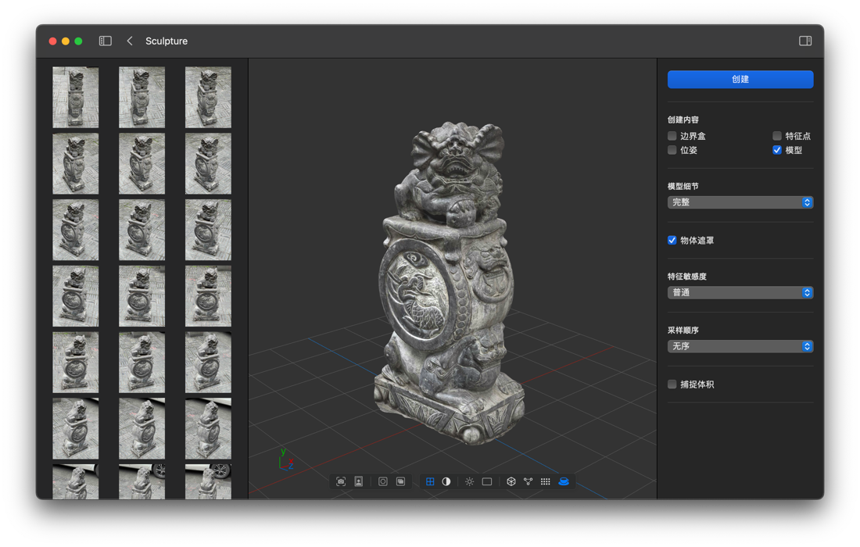Click the connected nodes icon in viewport toolbar
The height and width of the screenshot is (547, 860).
[x=529, y=482]
